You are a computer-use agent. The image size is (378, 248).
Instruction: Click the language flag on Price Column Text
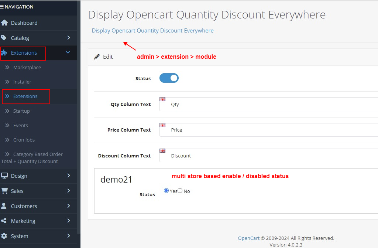162,125
